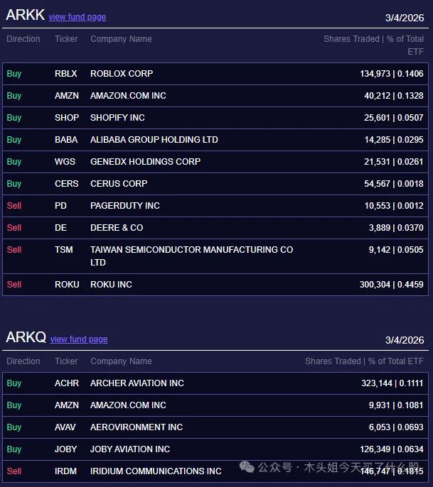Screen dimensions: 433x487
Task: Click the WeChat logo icon in the watermark
Action: coord(247,467)
